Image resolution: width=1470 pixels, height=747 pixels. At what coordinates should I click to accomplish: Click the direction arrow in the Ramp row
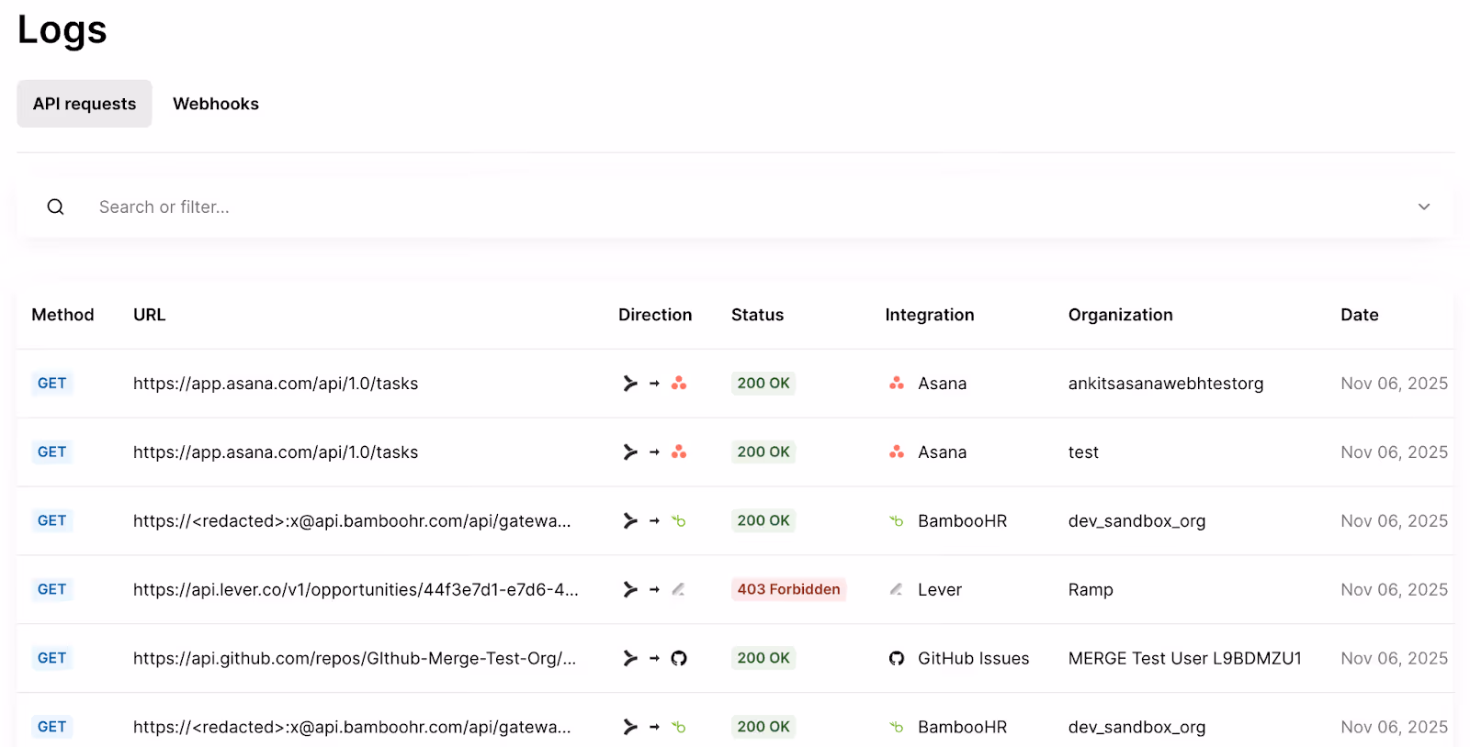pyautogui.click(x=654, y=590)
